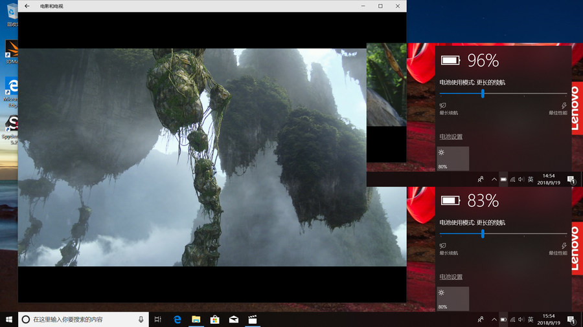
Task: Launch Microsoft Store from the taskbar
Action: pyautogui.click(x=214, y=319)
